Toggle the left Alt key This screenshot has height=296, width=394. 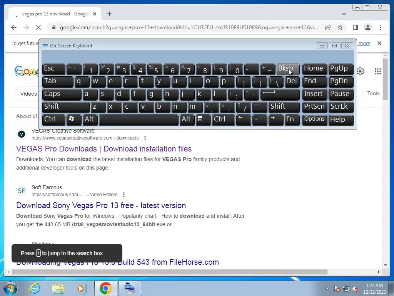coord(90,120)
